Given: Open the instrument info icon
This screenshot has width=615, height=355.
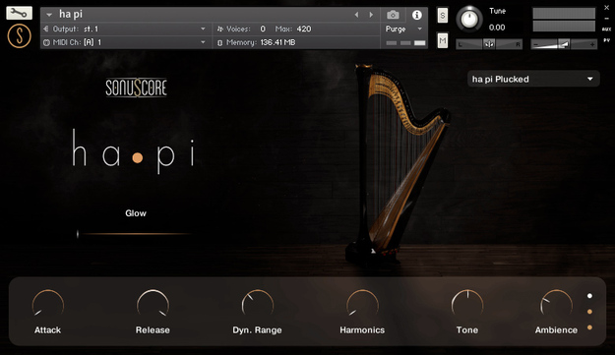Looking at the screenshot, I should tap(417, 15).
